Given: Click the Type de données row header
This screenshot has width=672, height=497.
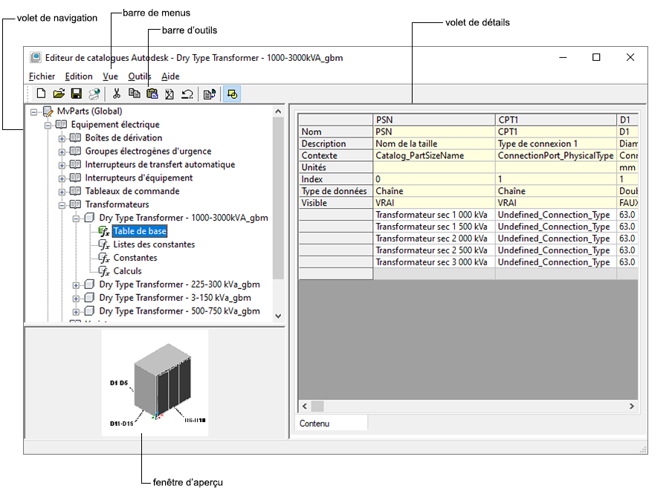Looking at the screenshot, I should coord(335,191).
